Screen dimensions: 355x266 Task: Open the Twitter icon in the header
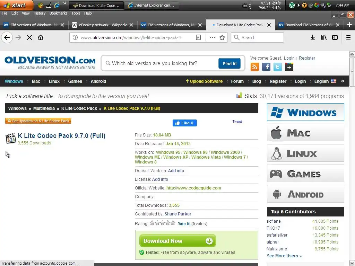point(278,67)
